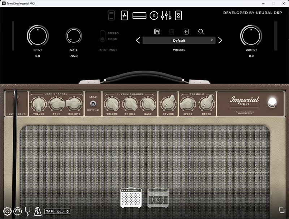This screenshot has height=219, width=289.
Task: Click the window resize icon
Action: pyautogui.click(x=281, y=210)
